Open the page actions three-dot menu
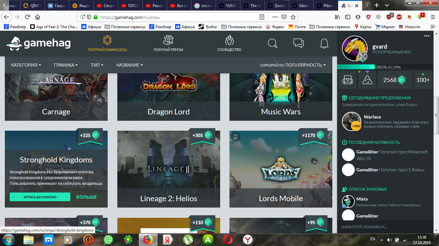439x246 pixels. pos(275,17)
